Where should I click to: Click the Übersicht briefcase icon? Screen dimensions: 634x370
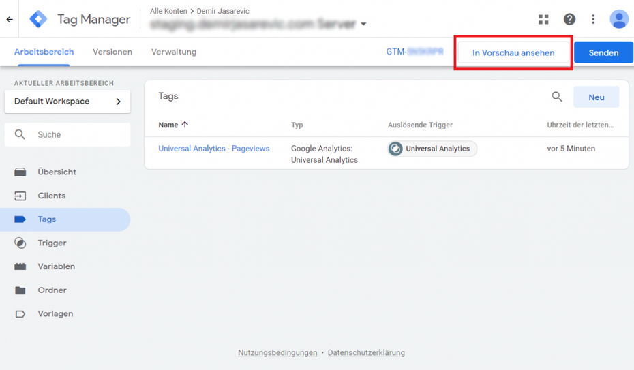(x=20, y=172)
